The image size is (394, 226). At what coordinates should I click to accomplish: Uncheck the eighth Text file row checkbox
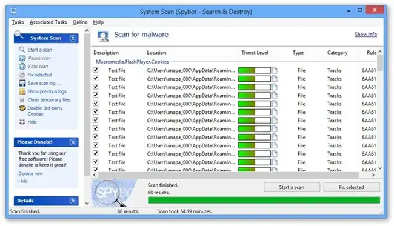tap(96, 128)
